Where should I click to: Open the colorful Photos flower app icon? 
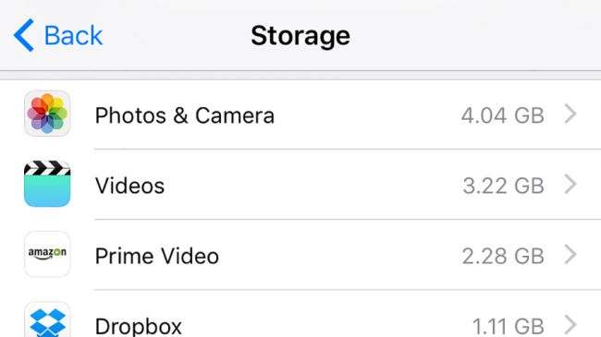pos(47,114)
